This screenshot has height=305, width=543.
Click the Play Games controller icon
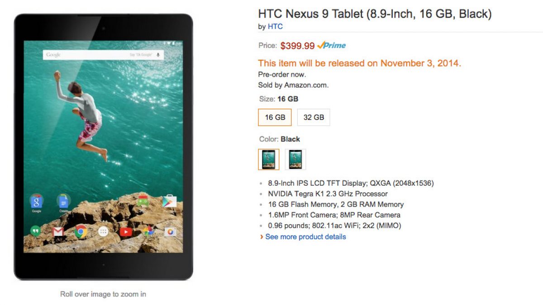tap(143, 201)
